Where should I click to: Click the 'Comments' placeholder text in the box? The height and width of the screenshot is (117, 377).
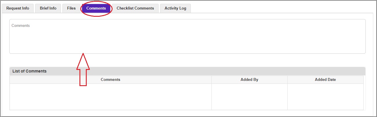(x=21, y=26)
